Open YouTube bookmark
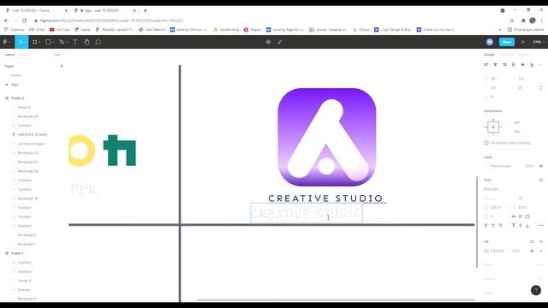The width and height of the screenshot is (548, 308). point(59,30)
